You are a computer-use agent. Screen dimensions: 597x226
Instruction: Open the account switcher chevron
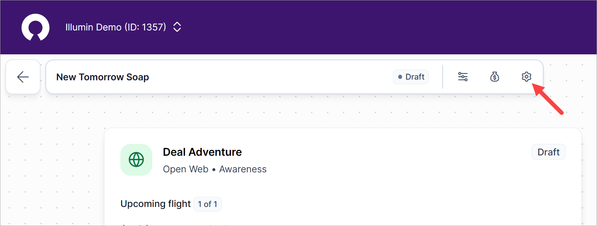tap(177, 27)
